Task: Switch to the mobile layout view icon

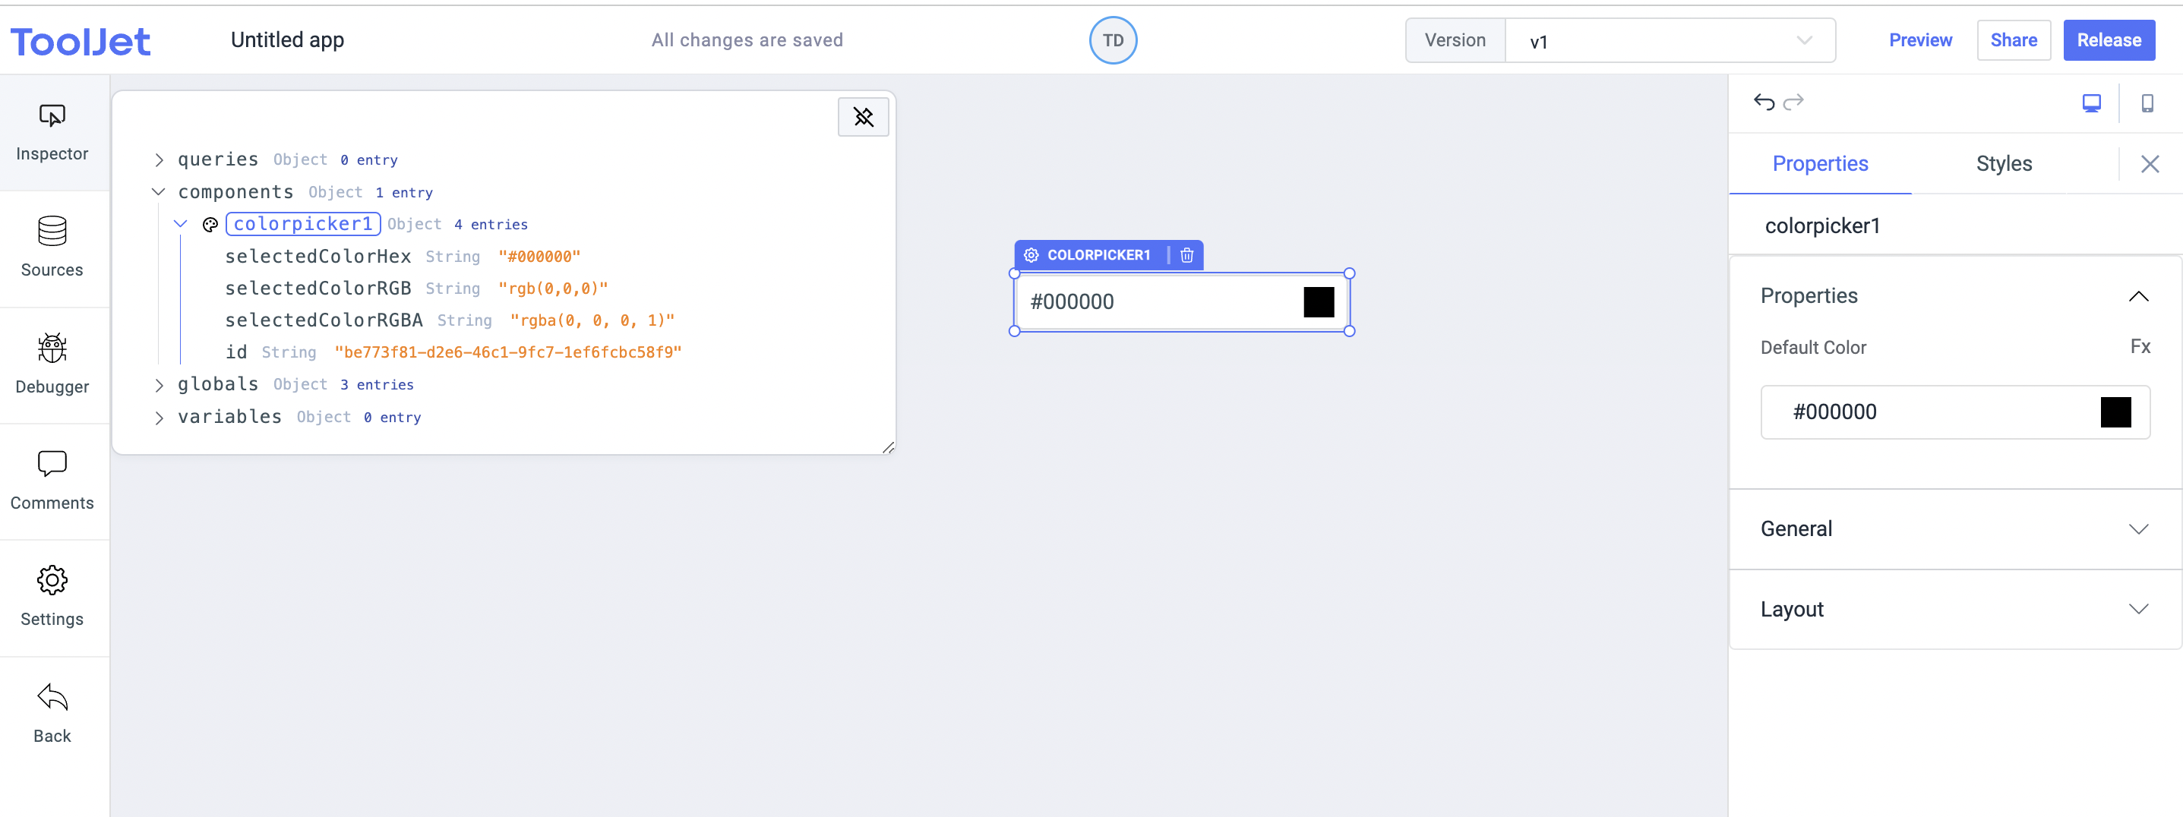Action: click(2147, 103)
